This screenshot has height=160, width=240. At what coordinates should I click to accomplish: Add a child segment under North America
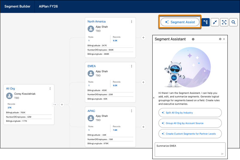[x=143, y=38]
